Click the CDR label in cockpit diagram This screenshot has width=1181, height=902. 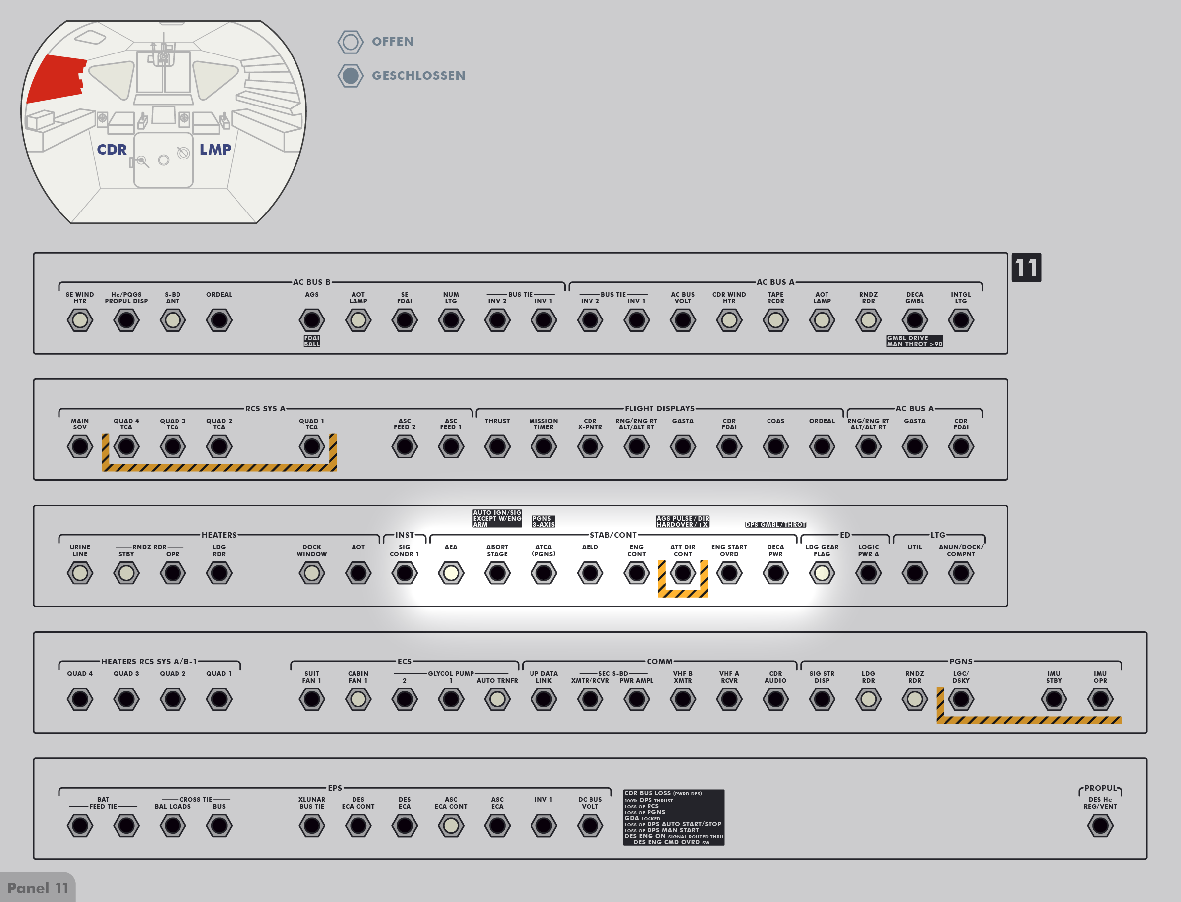point(112,149)
